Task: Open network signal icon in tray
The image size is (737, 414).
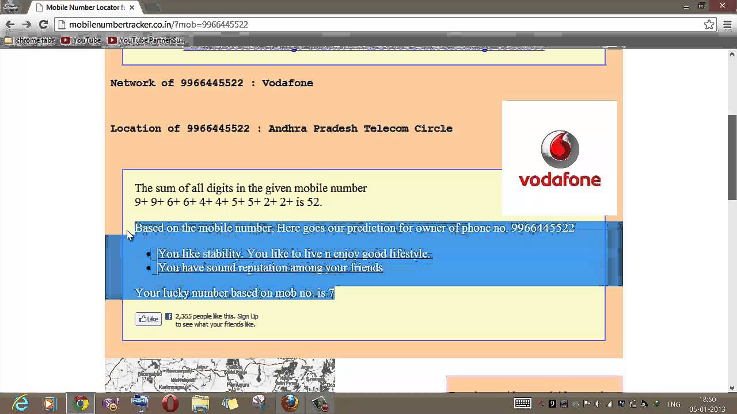Action: point(610,404)
